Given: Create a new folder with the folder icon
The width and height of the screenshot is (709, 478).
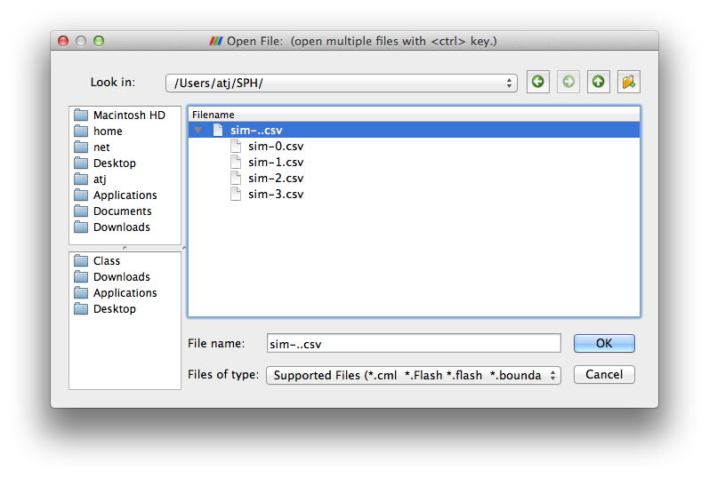Looking at the screenshot, I should (x=629, y=83).
